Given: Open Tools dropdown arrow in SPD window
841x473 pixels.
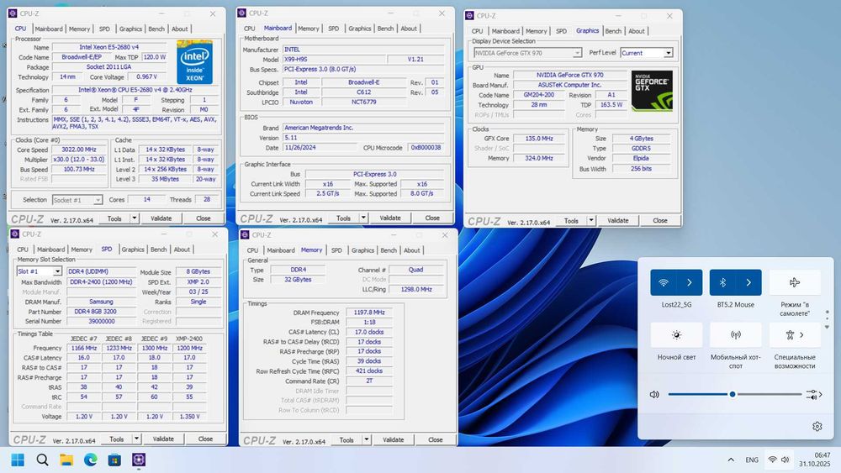Looking at the screenshot, I should 136,439.
